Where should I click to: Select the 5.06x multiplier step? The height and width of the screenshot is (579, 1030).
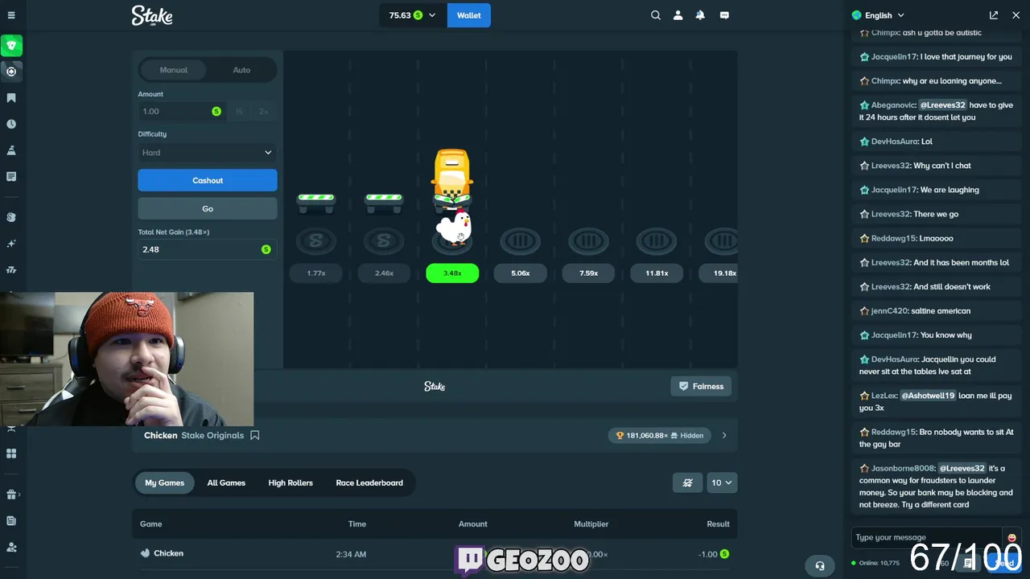521,273
